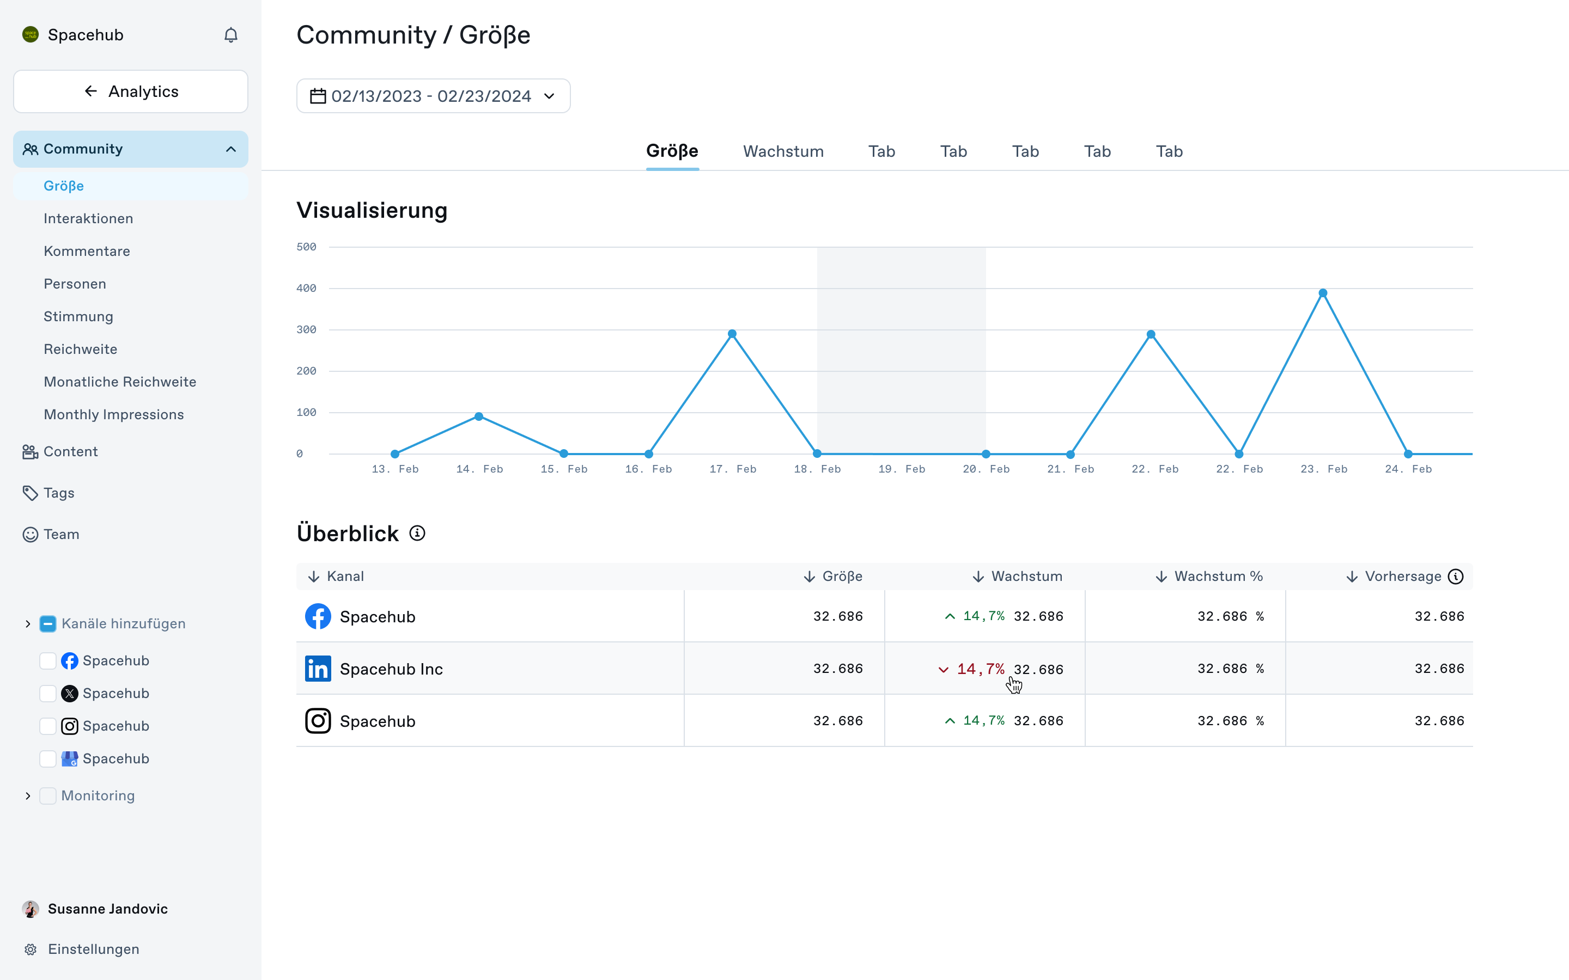The width and height of the screenshot is (1569, 980).
Task: Open the date range dropdown
Action: 433,96
